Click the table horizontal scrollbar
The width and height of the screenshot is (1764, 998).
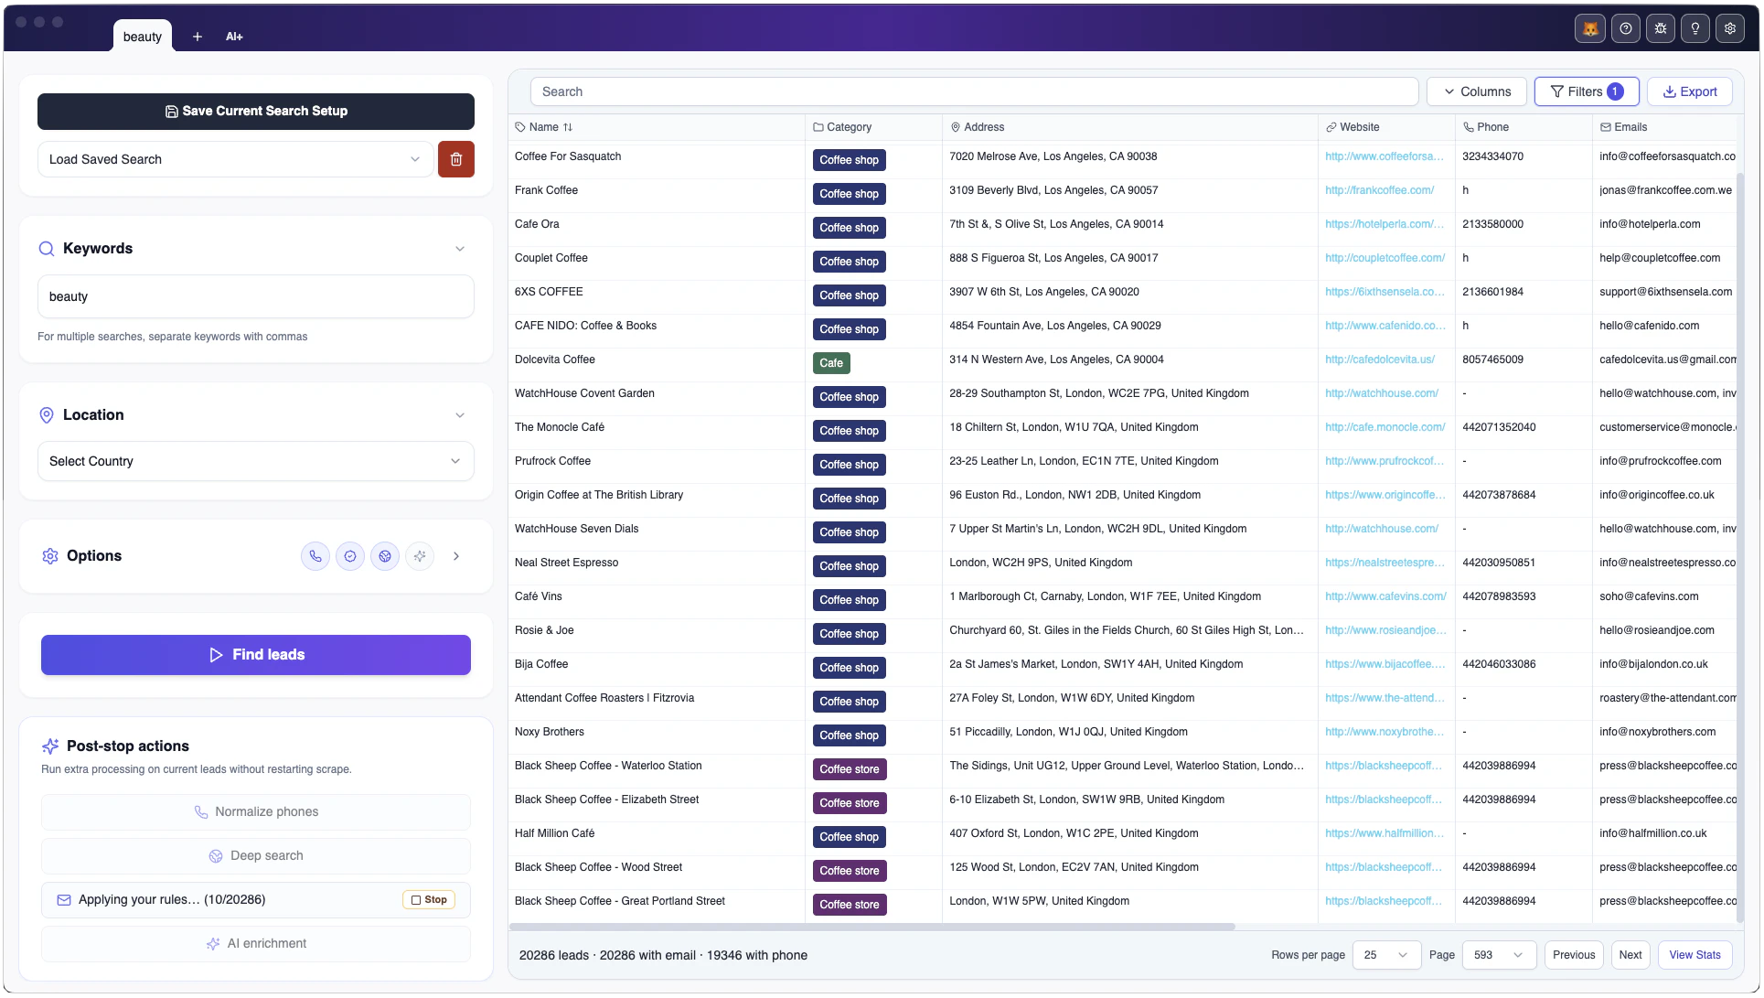click(x=871, y=928)
